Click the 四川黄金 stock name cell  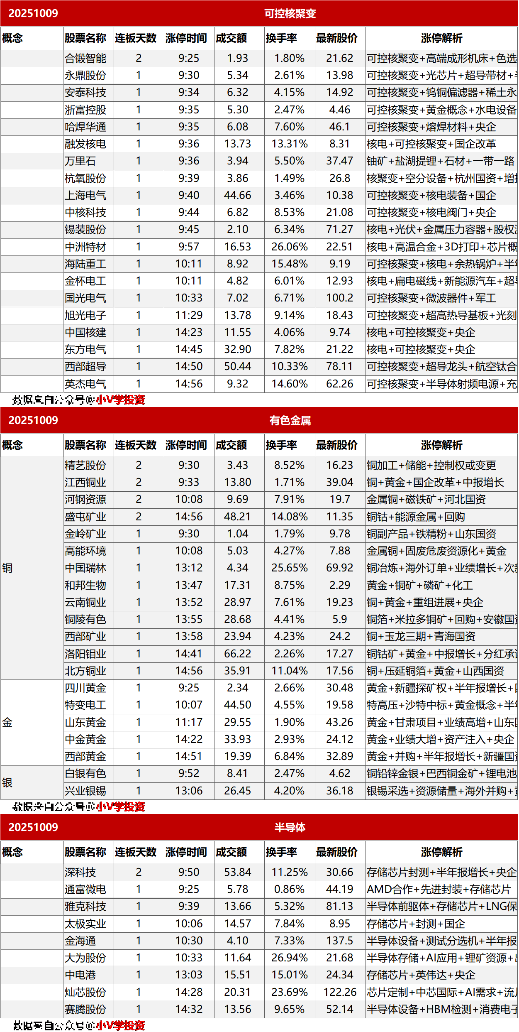coord(86,688)
